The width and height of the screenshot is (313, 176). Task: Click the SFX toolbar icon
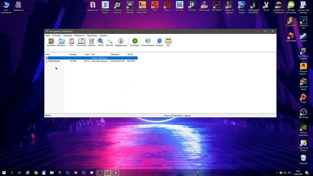pos(168,43)
